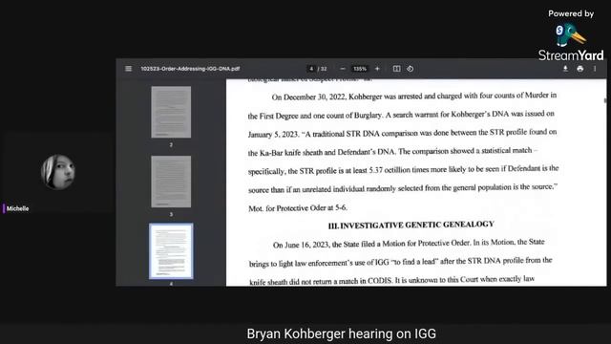Click the fit to page icon
The width and height of the screenshot is (611, 344).
(397, 69)
